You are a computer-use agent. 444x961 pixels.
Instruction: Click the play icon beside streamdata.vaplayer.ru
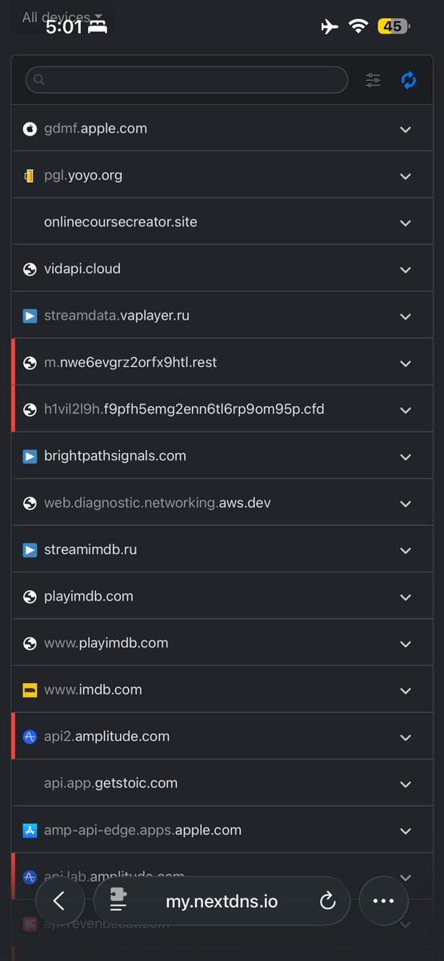coord(30,316)
